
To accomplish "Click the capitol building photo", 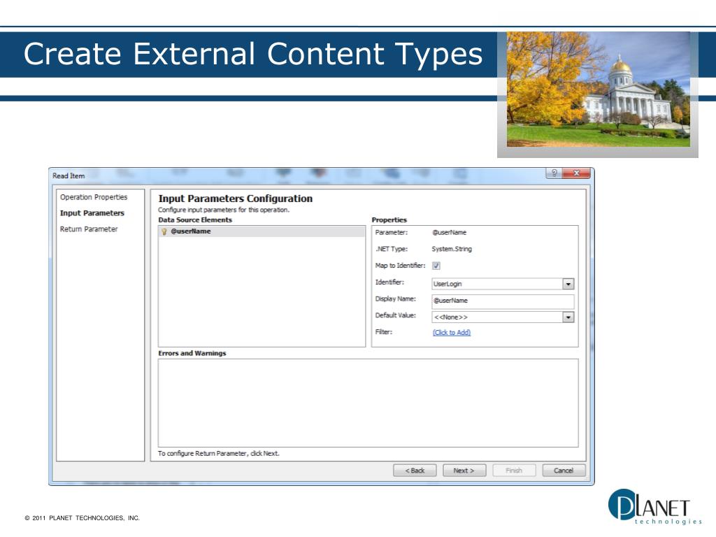I will [x=598, y=89].
